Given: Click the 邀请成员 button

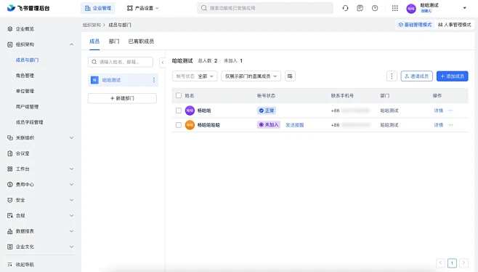Looking at the screenshot, I should coord(416,76).
